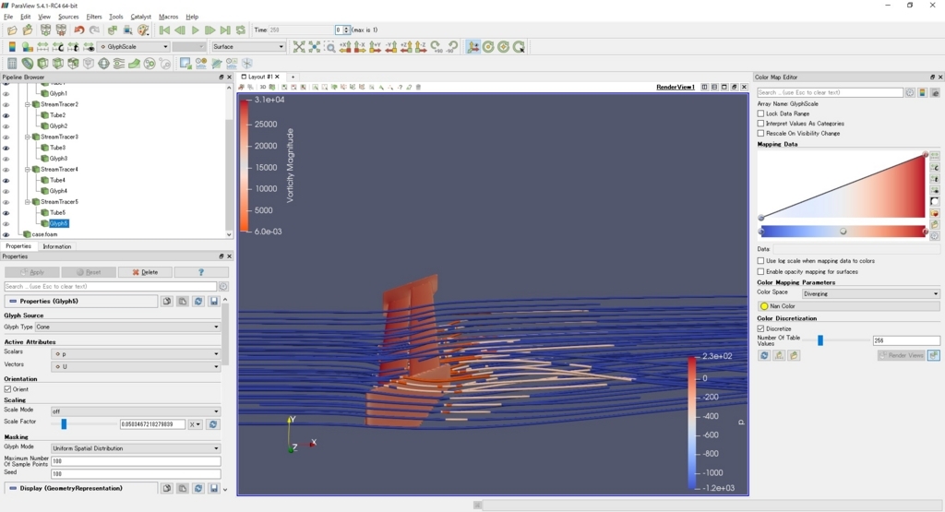
Task: Click the Delete button
Action: click(145, 272)
